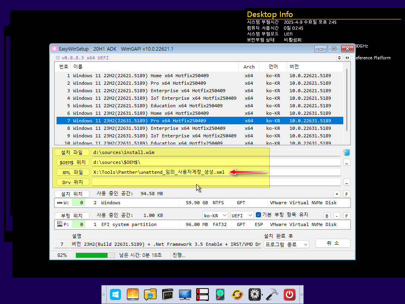Select the P: EFI system partition row
The image size is (405, 304).
click(202, 224)
